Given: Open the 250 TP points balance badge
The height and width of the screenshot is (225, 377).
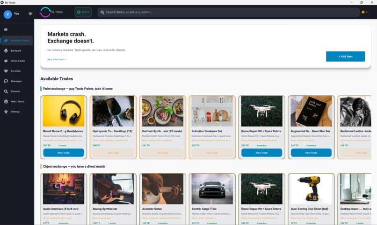Looking at the screenshot, I should [x=83, y=12].
